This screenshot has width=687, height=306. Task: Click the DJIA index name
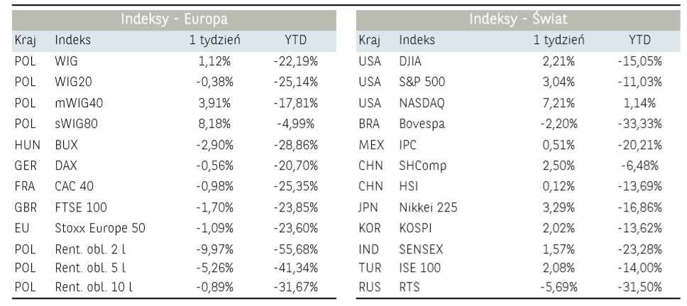pyautogui.click(x=412, y=61)
